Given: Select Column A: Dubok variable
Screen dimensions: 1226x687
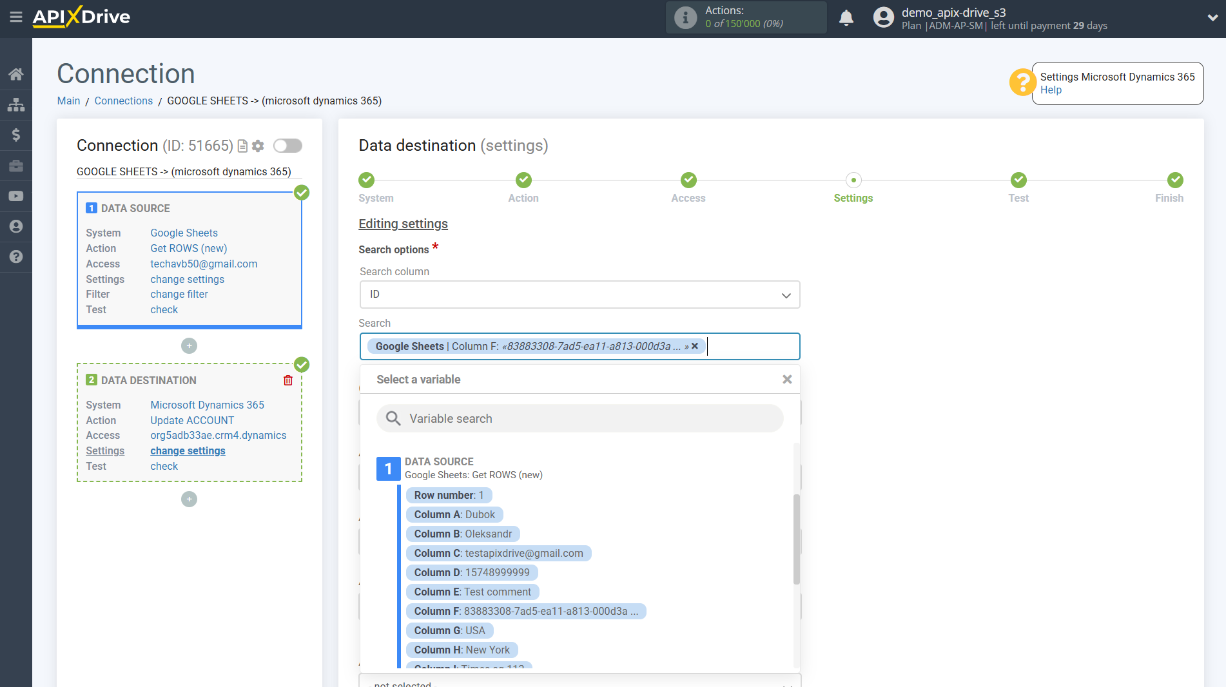Looking at the screenshot, I should (454, 515).
